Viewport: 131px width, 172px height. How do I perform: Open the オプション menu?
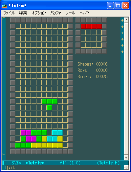click(x=39, y=13)
